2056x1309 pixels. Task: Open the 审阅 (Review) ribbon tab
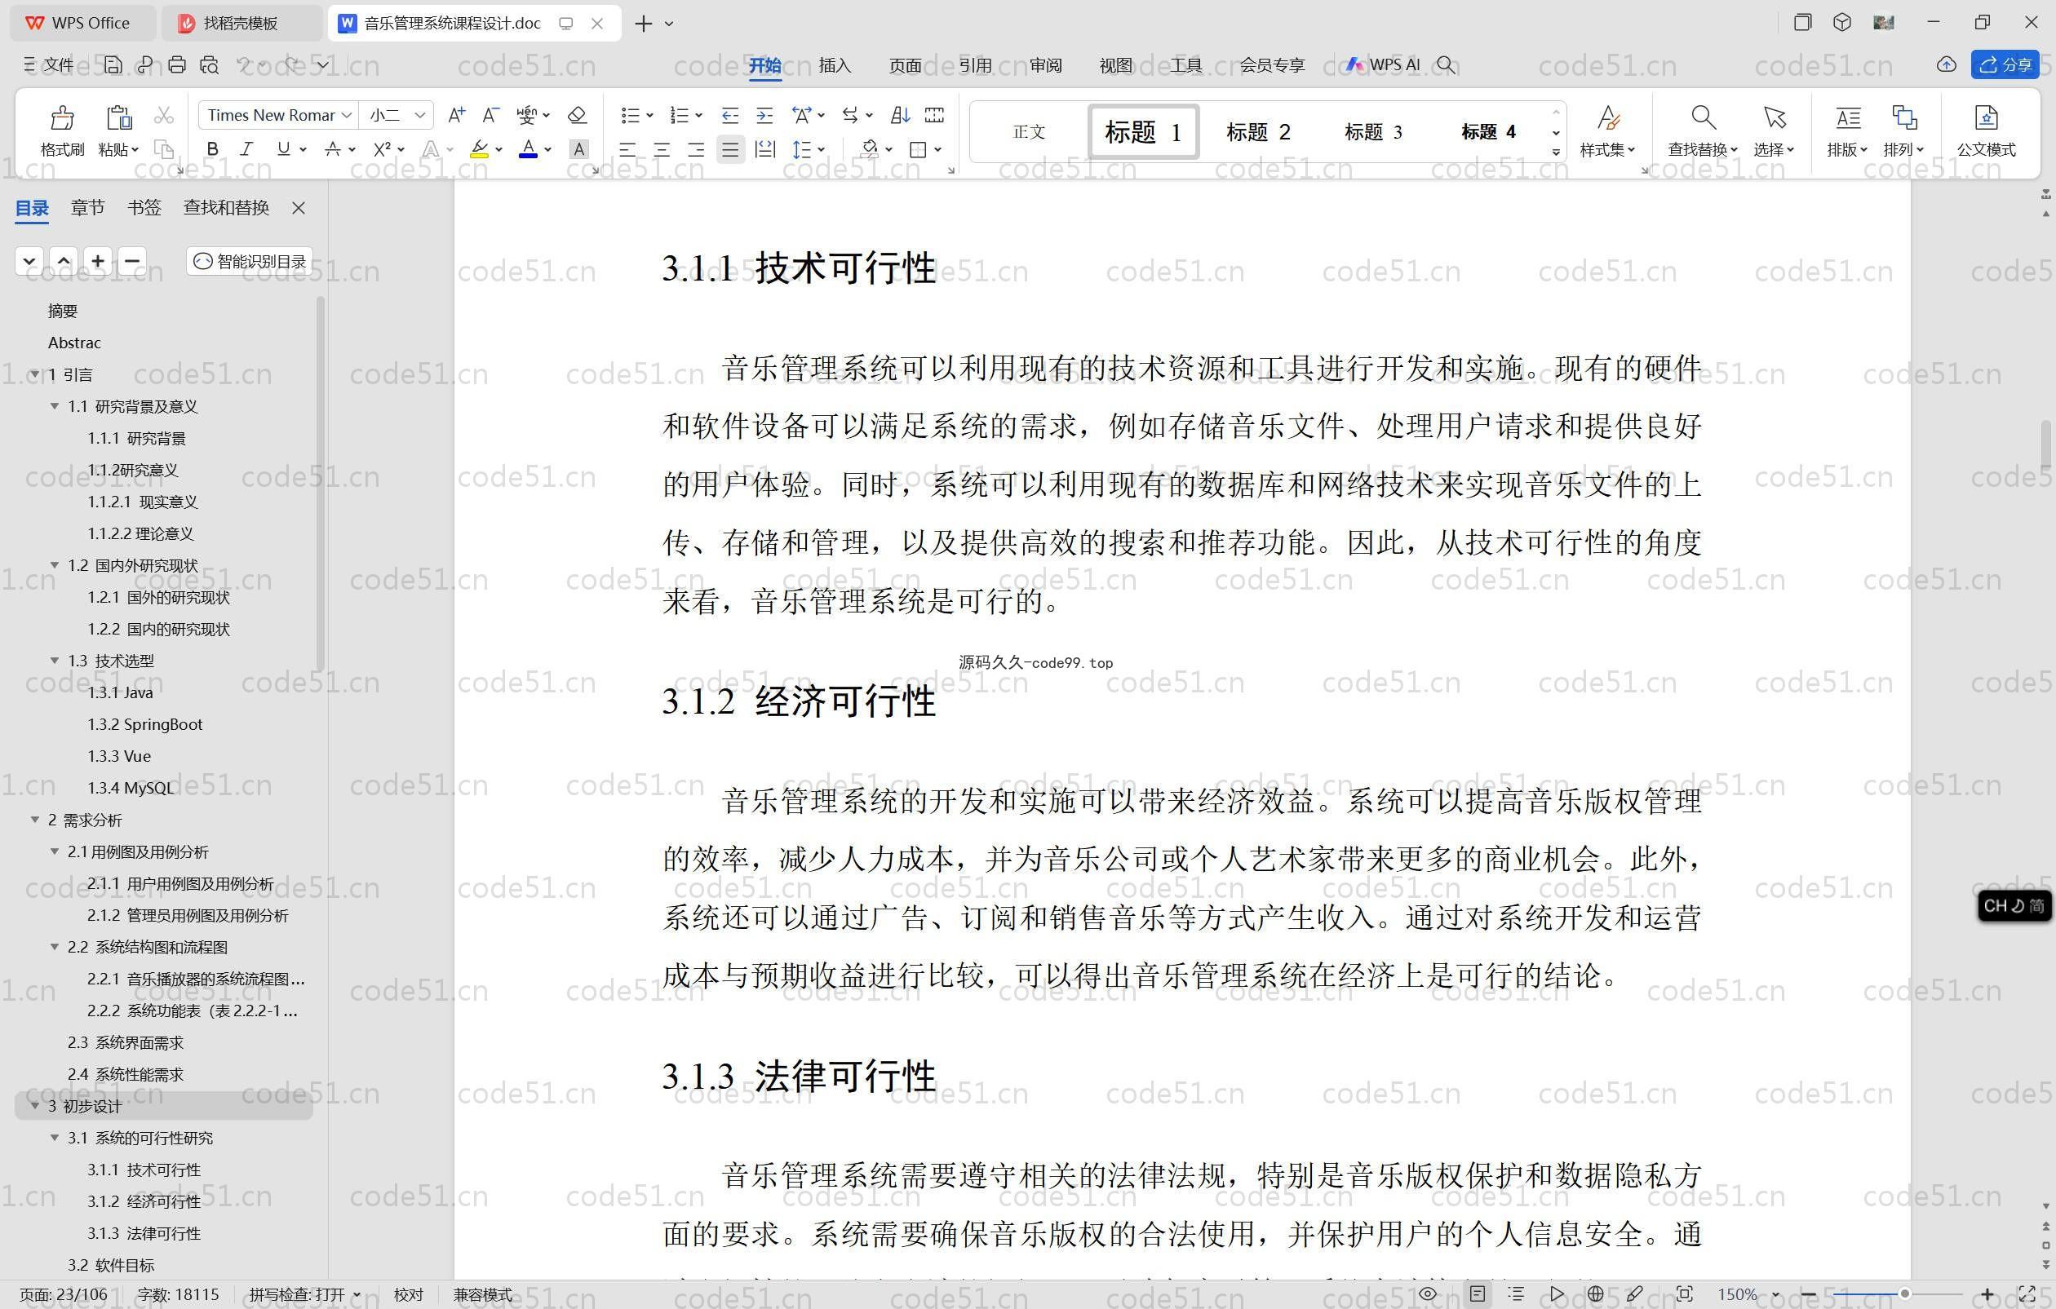[x=1046, y=65]
